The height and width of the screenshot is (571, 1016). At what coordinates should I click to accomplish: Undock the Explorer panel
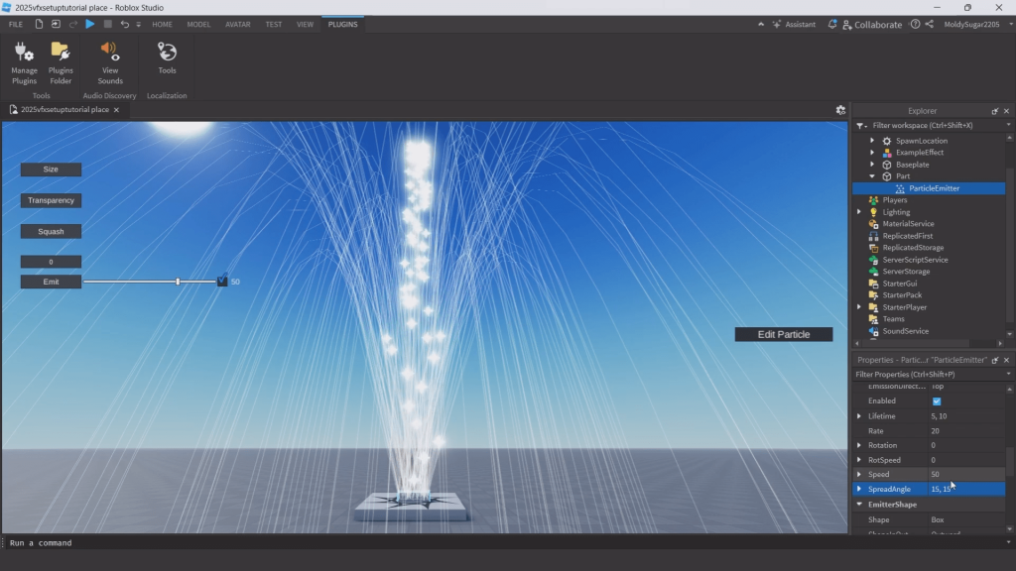click(994, 111)
